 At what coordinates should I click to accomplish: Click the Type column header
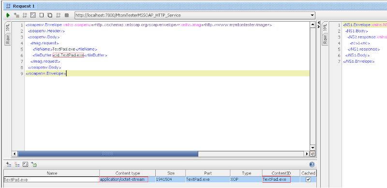click(x=246, y=173)
